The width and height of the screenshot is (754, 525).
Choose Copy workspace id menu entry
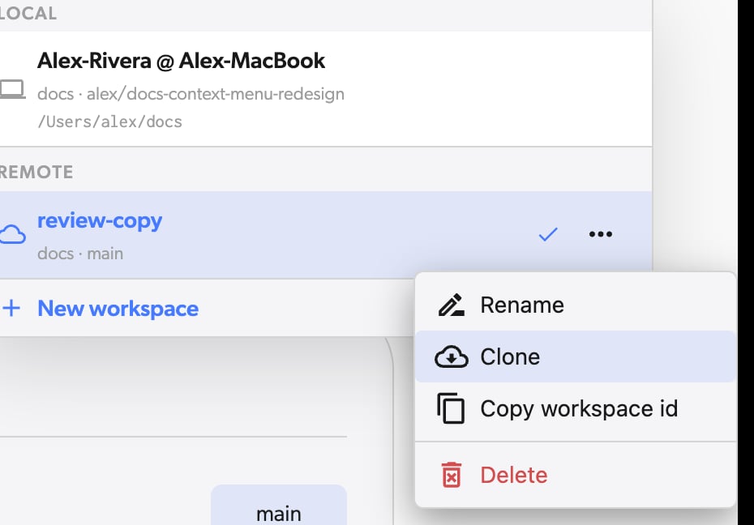[x=576, y=409]
